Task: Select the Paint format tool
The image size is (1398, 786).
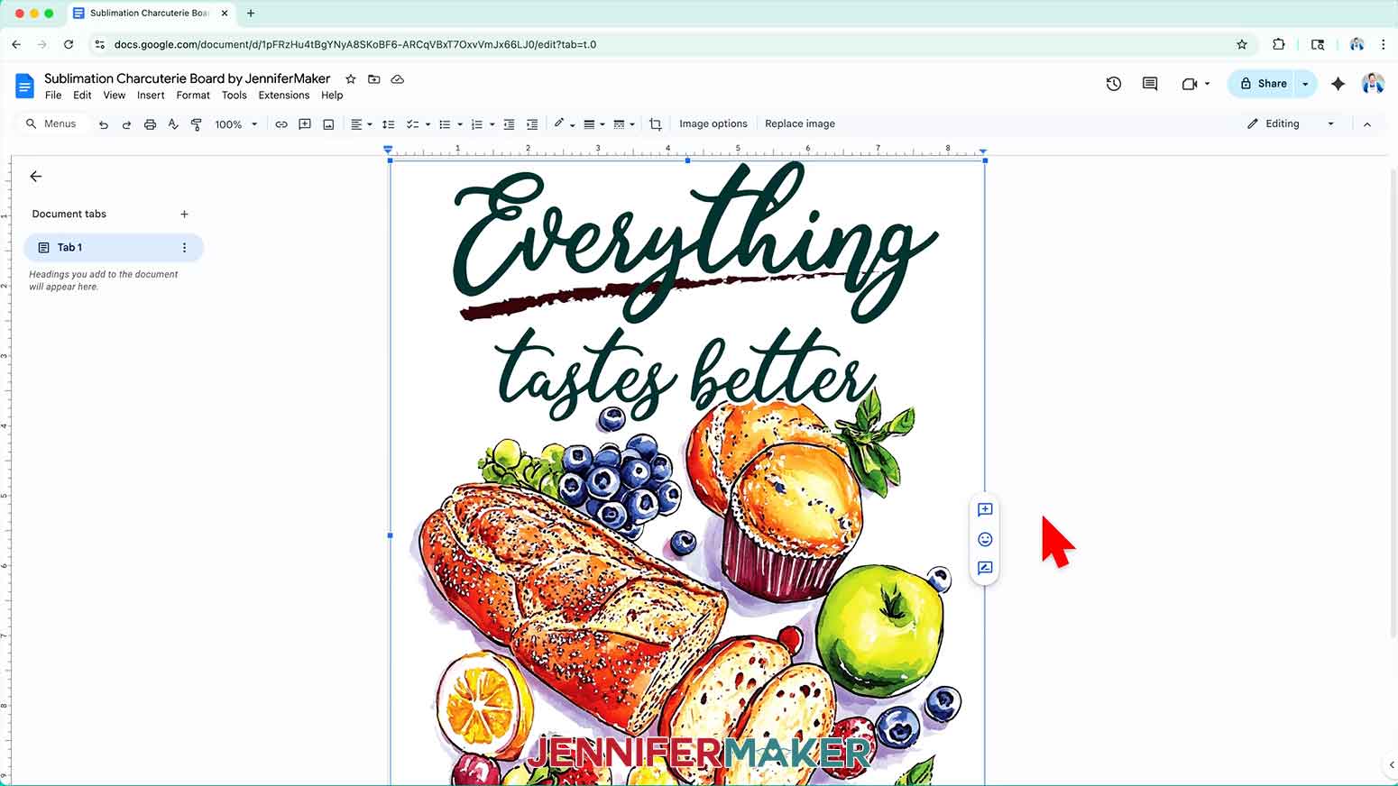Action: (x=197, y=124)
